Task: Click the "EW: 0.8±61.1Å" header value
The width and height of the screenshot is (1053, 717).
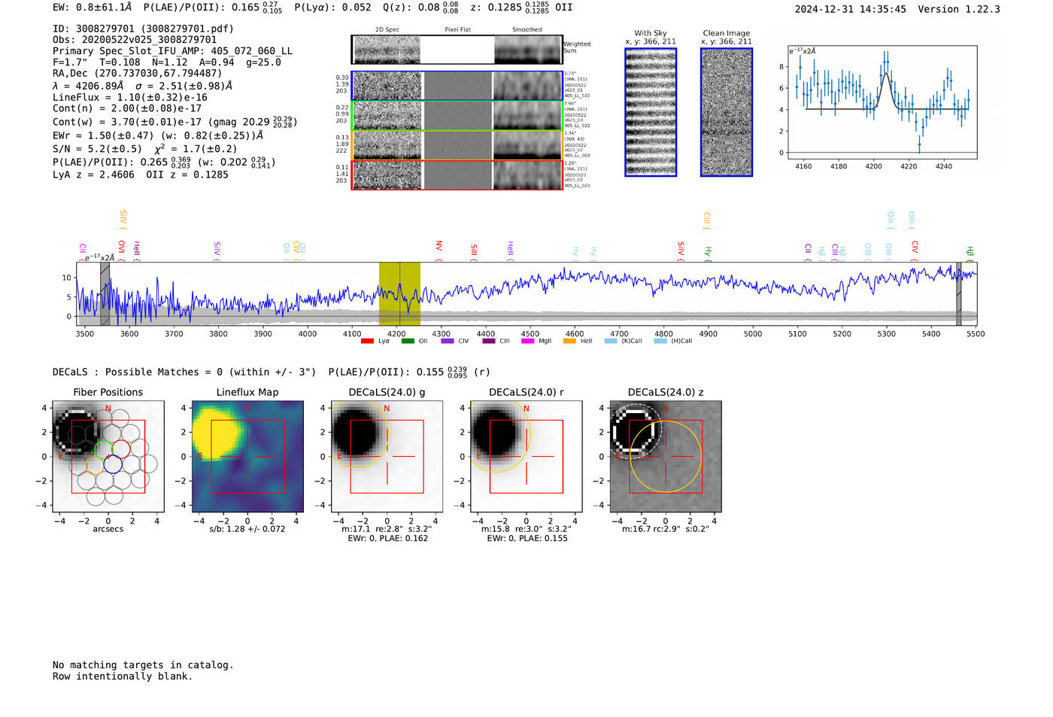Action: [x=92, y=7]
